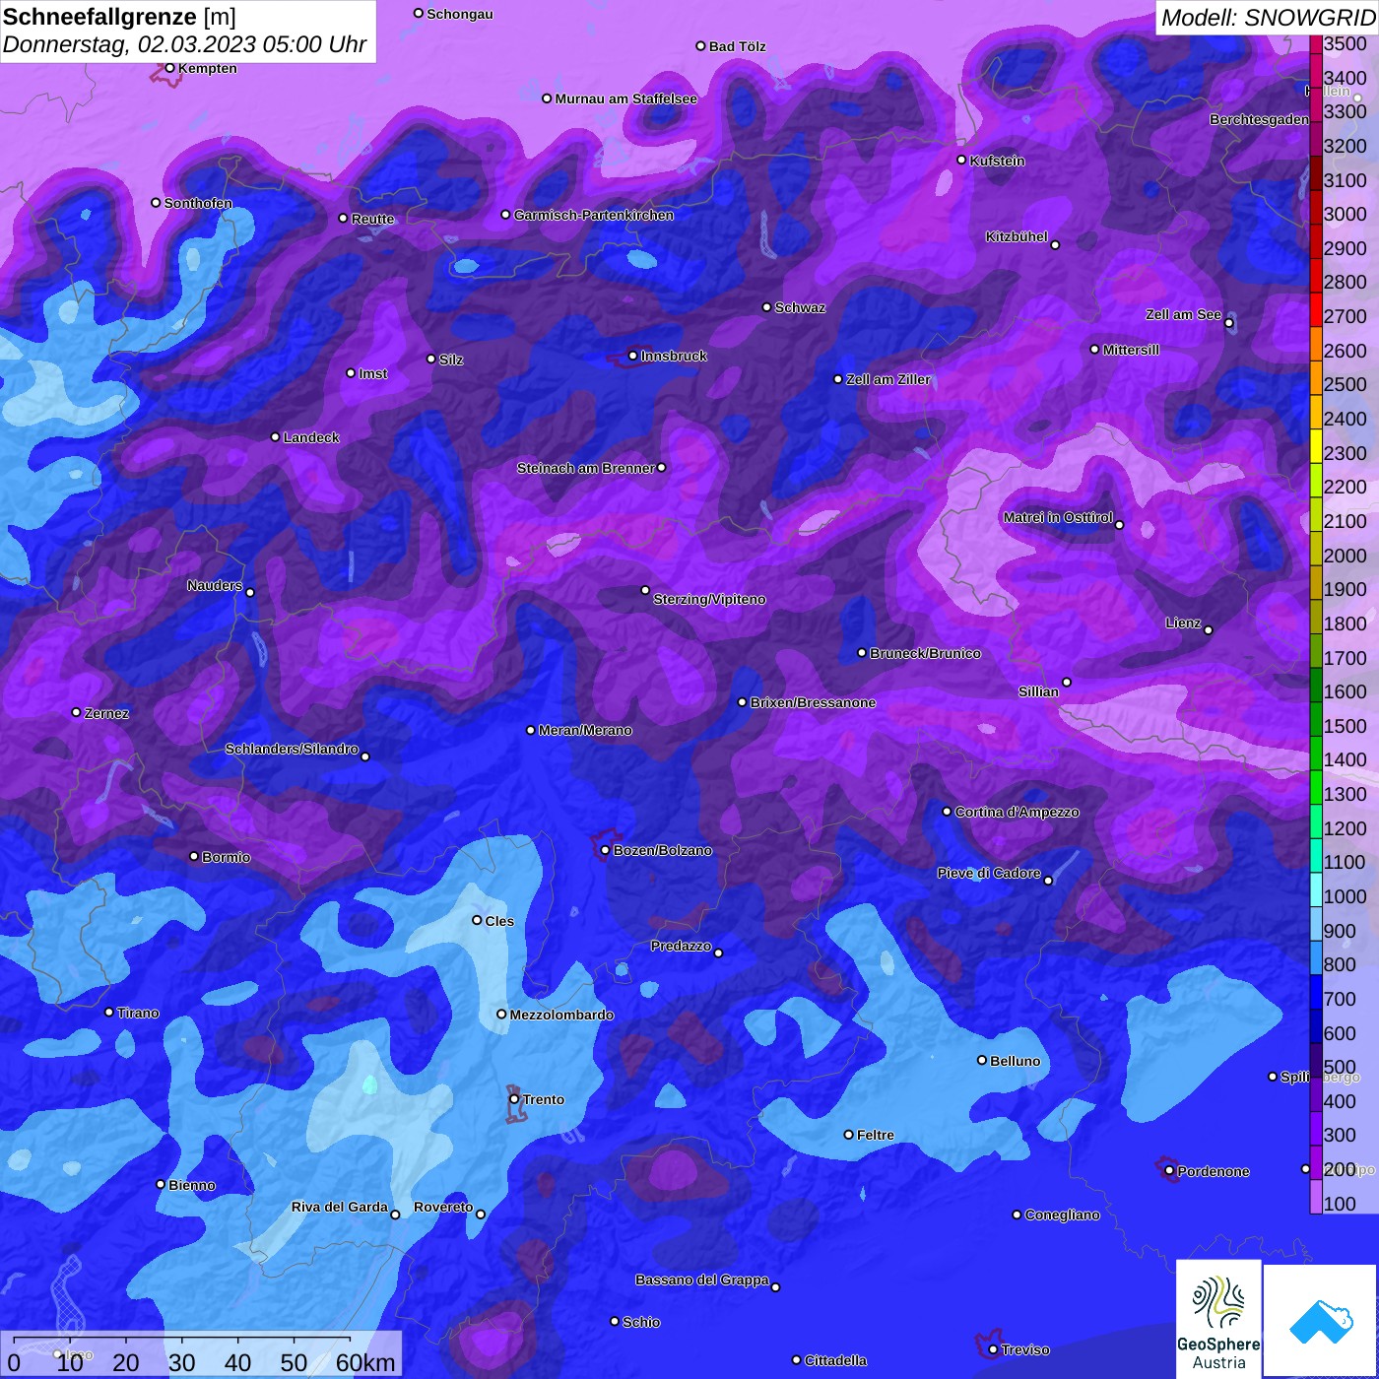Click the Bad Tölz location dot
The image size is (1379, 1379).
point(701,46)
